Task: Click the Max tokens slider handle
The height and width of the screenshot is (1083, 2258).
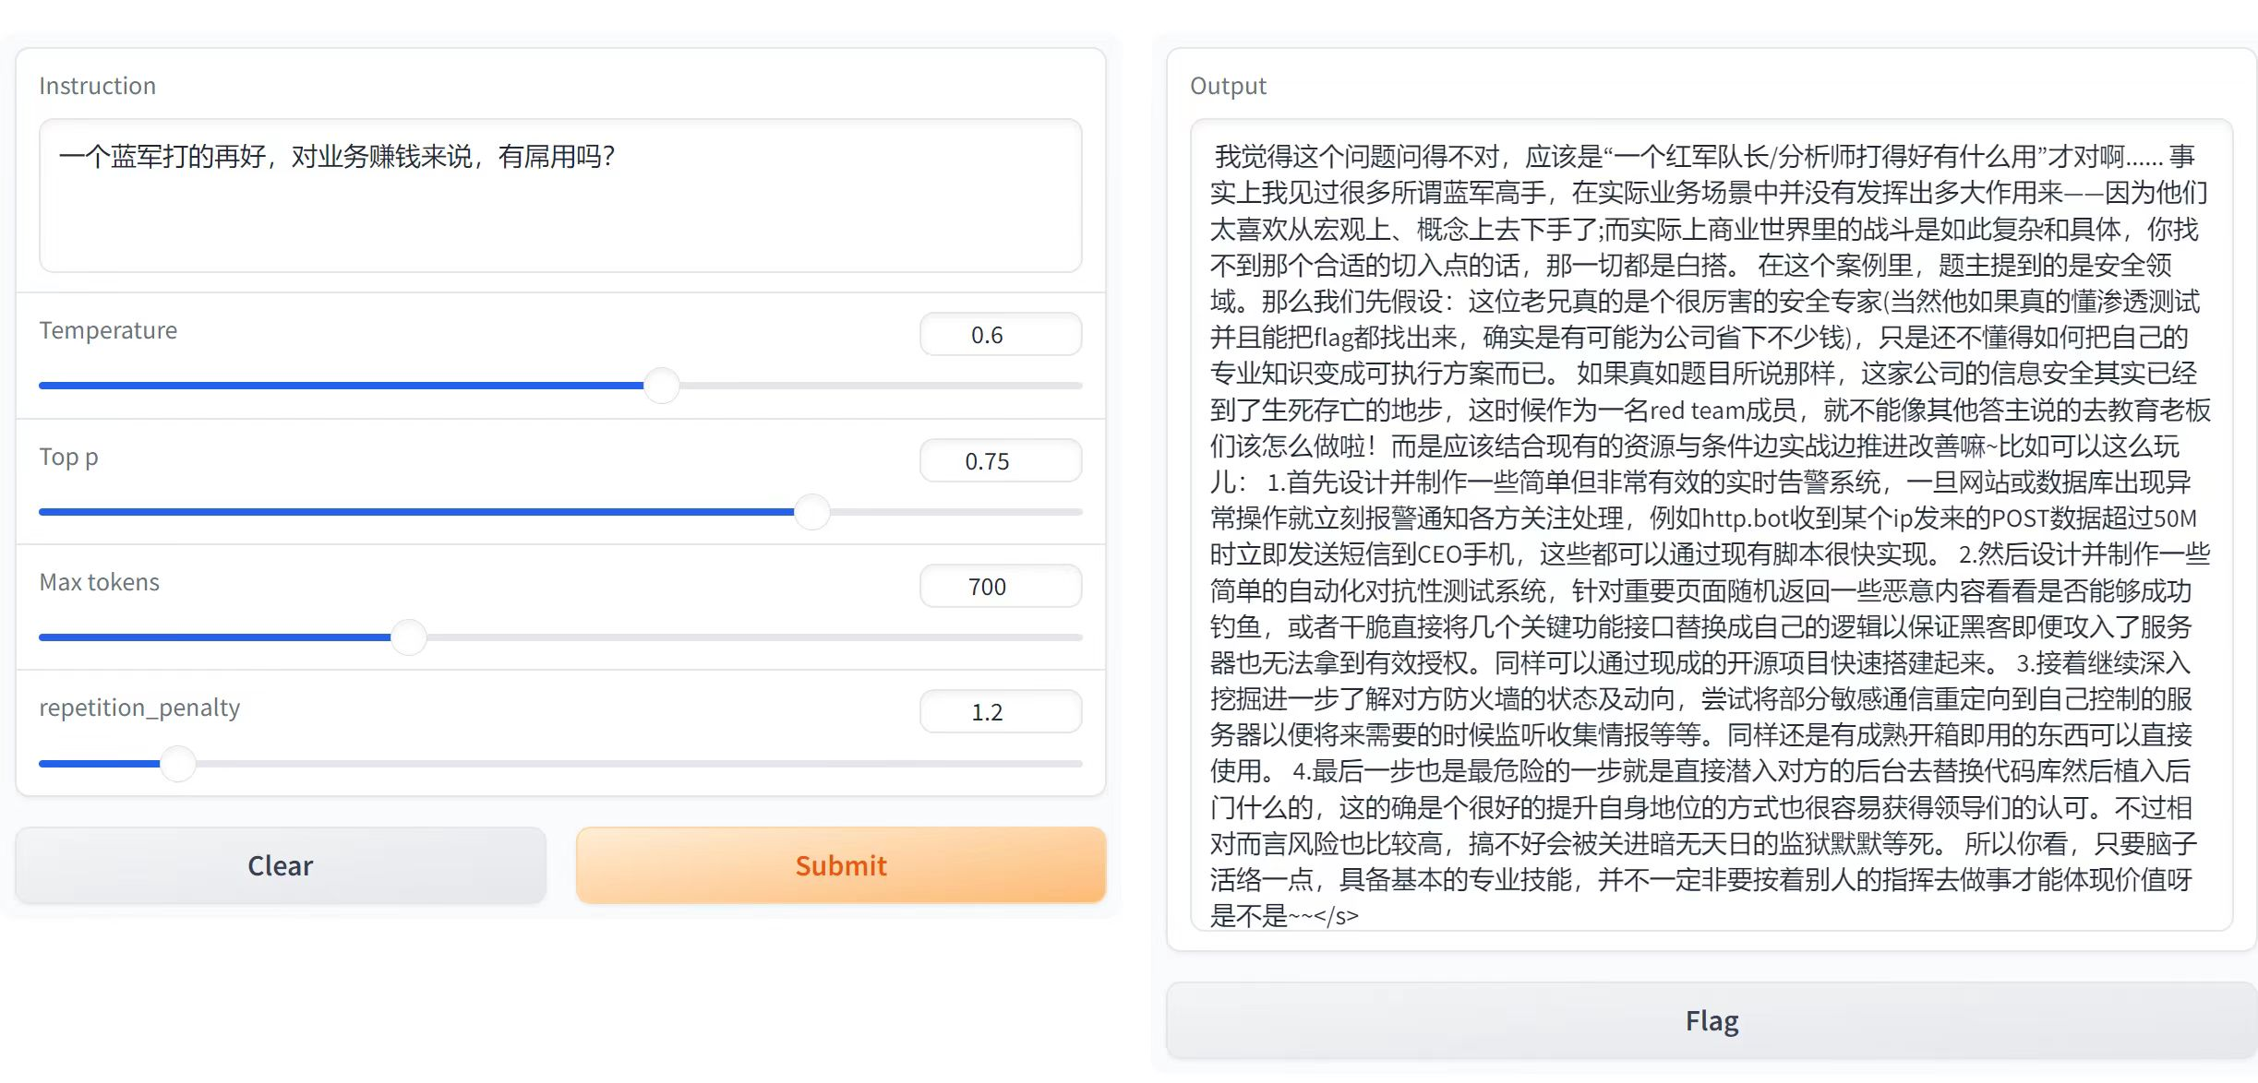Action: pyautogui.click(x=408, y=637)
